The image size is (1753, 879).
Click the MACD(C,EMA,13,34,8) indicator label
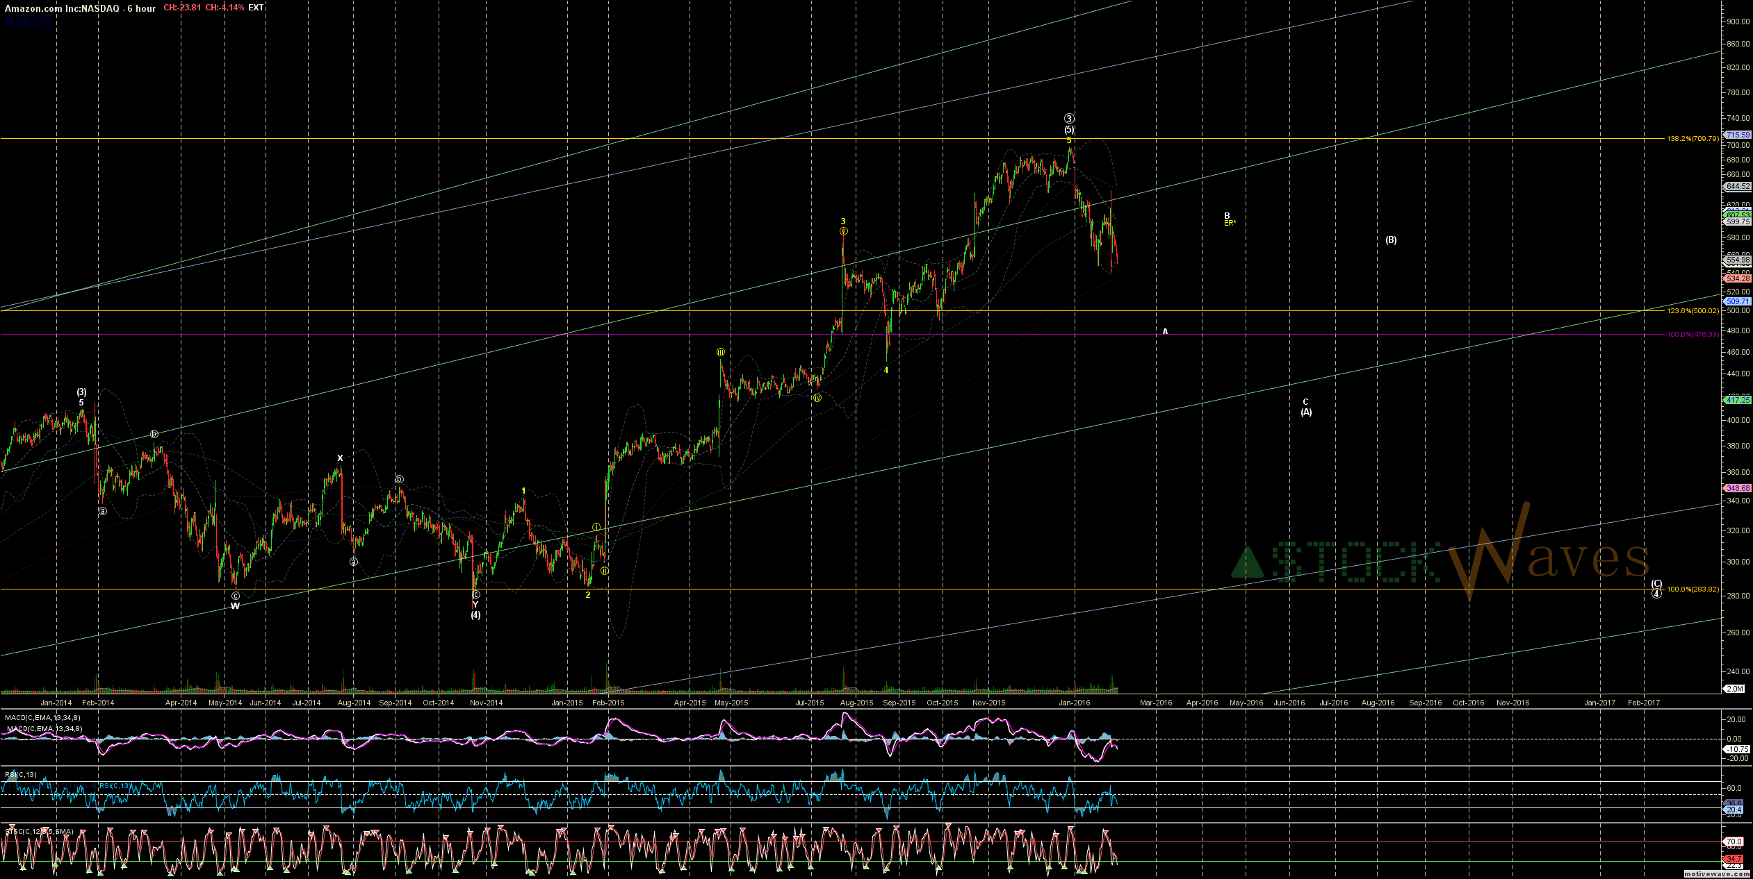pos(43,718)
